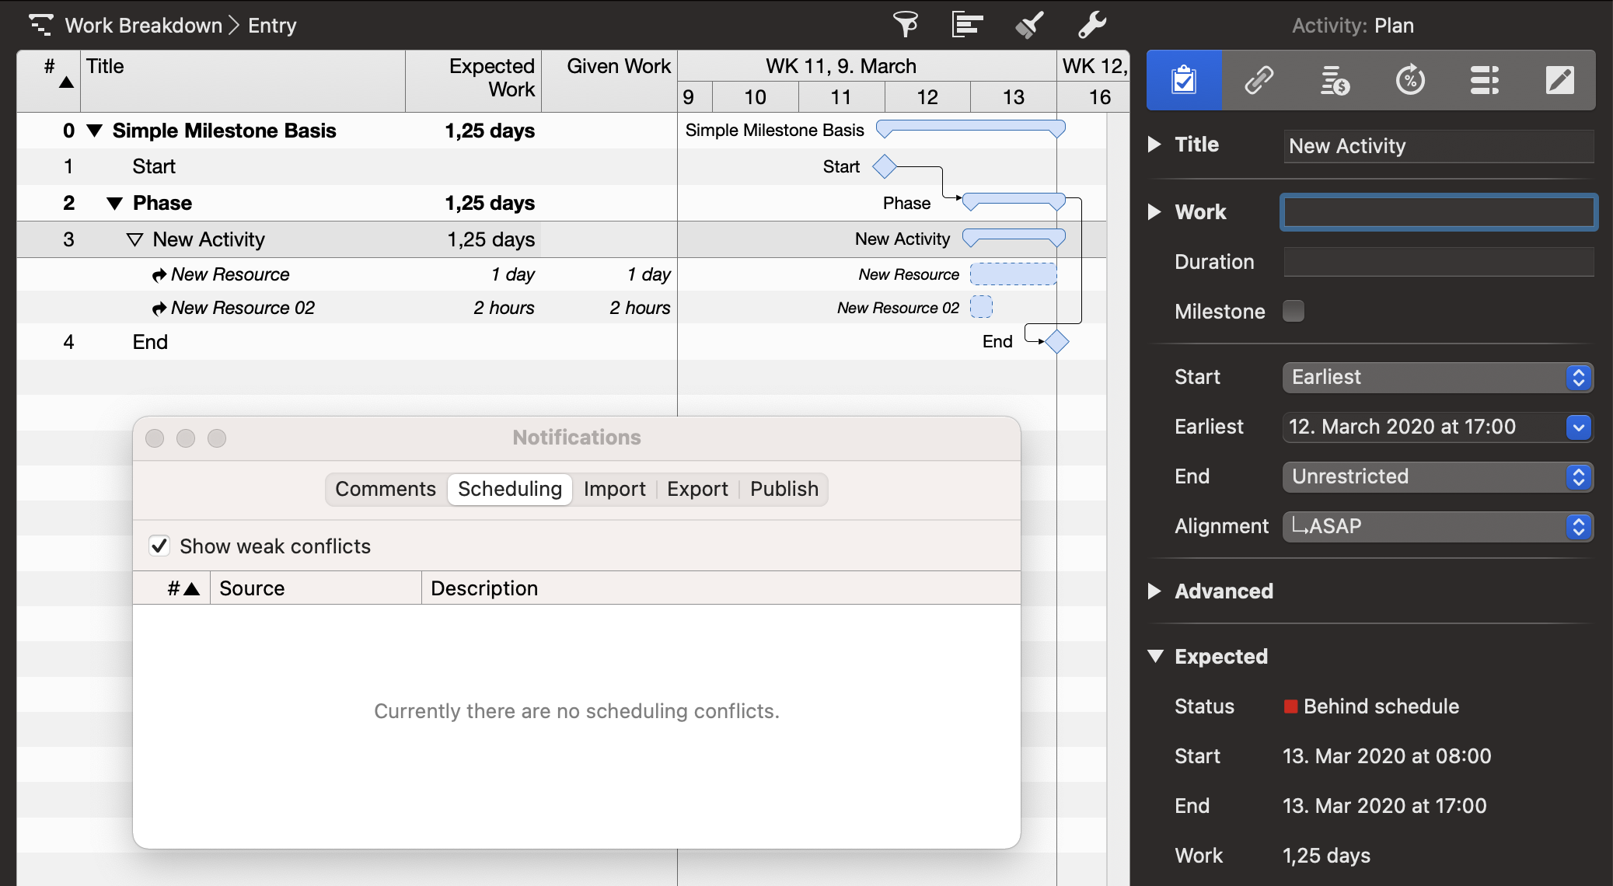
Task: Toggle the Milestone checkbox
Action: pos(1294,311)
